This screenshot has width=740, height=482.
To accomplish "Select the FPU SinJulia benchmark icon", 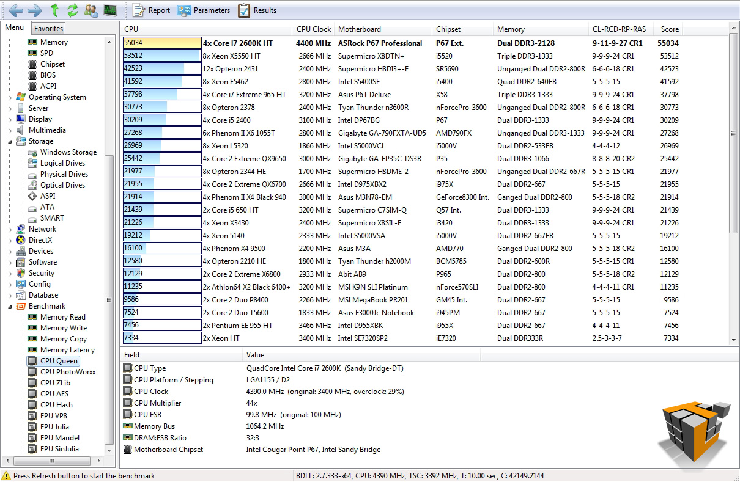I will click(32, 449).
